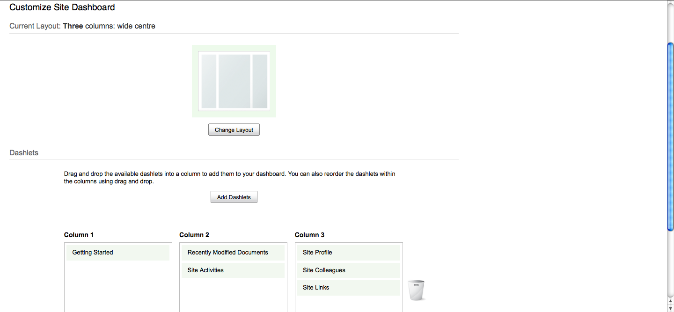This screenshot has width=674, height=312.
Task: Select the Recently Modified Documents dashlet
Action: (x=233, y=253)
